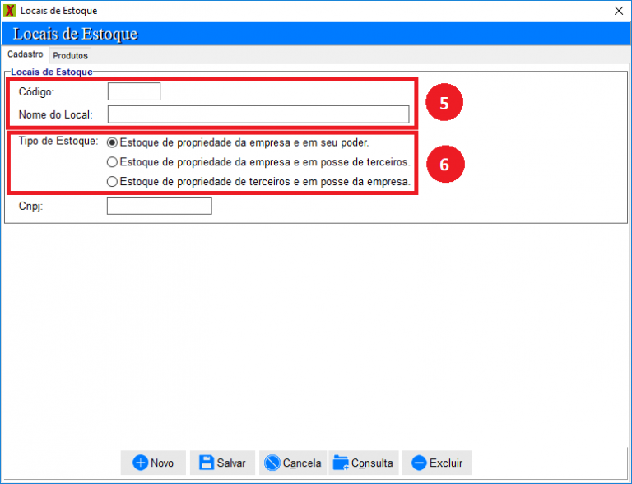Click the blue Locais de Estoque header banner
This screenshot has width=632, height=484.
(x=316, y=34)
